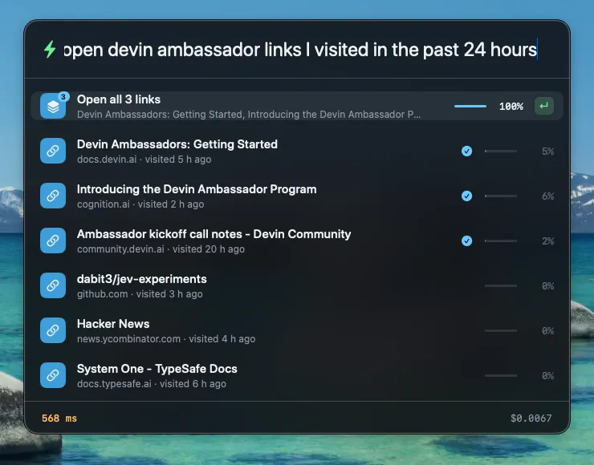Screen dimensions: 594x465
Task: Click the green enter key button
Action: point(544,106)
